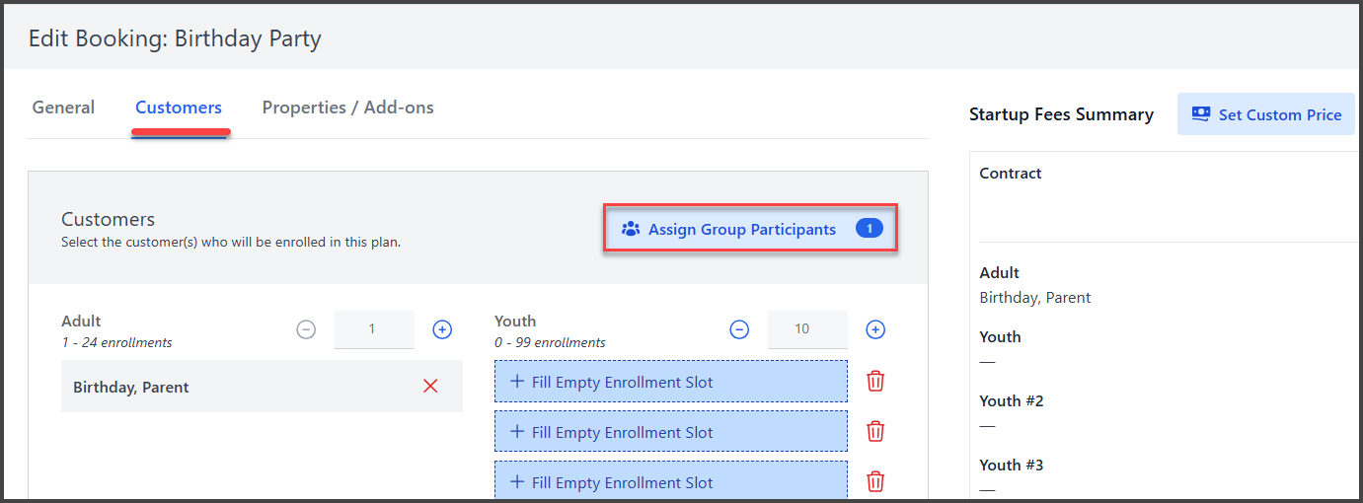Remove Birthday, Parent with red X

point(430,387)
